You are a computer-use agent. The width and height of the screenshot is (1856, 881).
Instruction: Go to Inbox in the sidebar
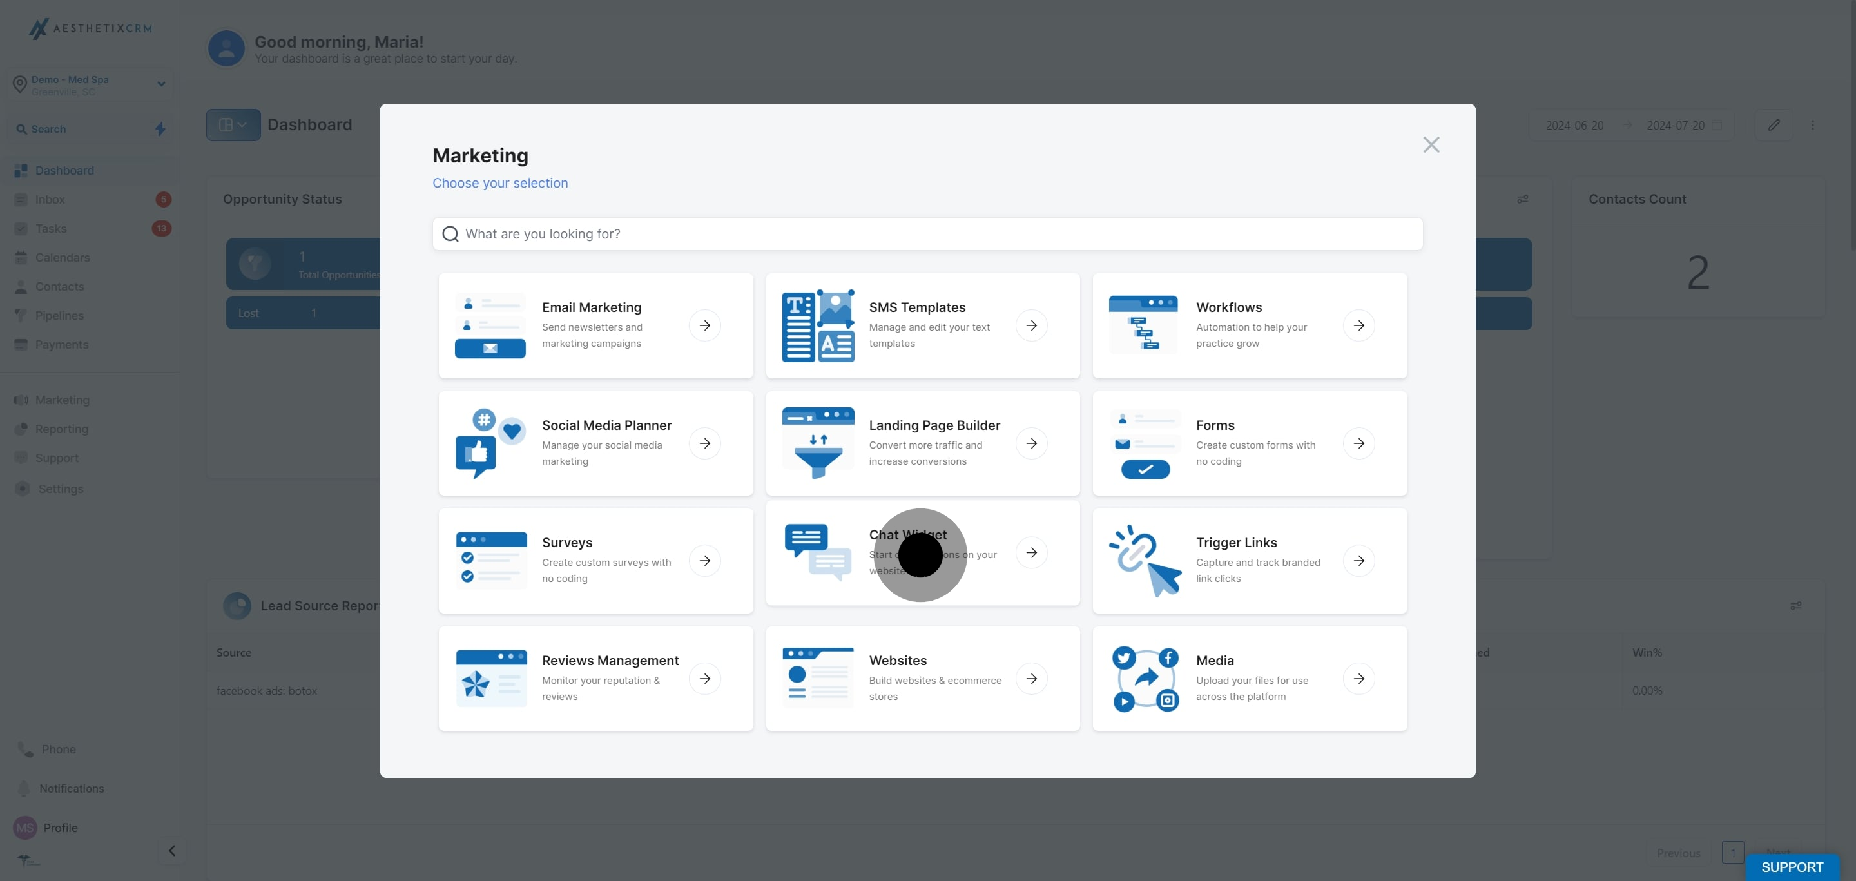pos(50,200)
